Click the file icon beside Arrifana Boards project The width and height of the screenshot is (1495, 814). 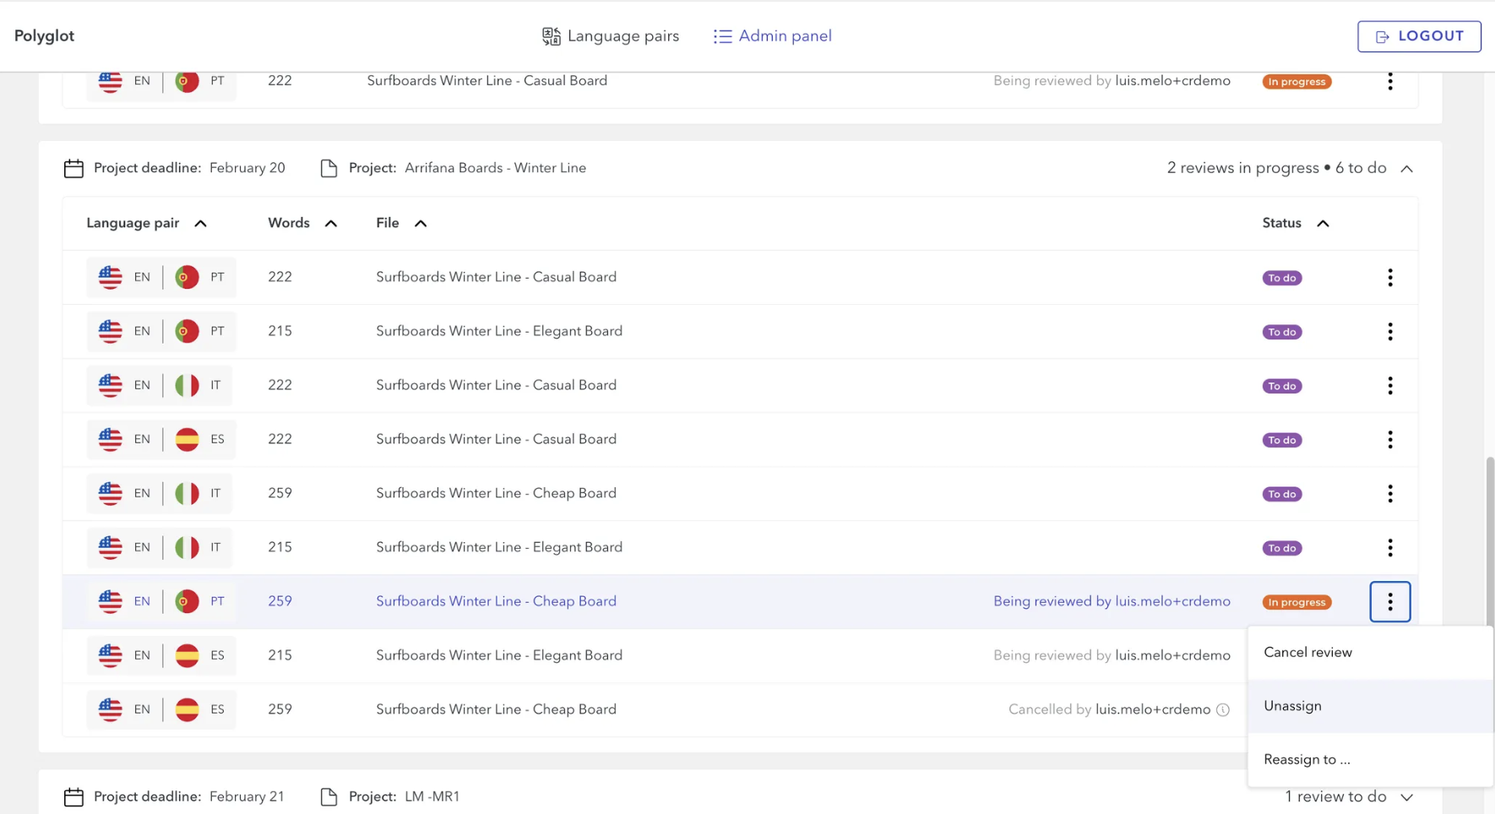click(x=329, y=169)
